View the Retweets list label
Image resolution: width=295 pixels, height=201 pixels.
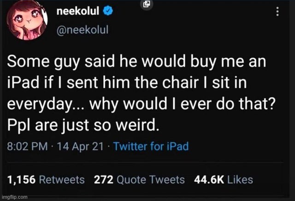pos(61,179)
